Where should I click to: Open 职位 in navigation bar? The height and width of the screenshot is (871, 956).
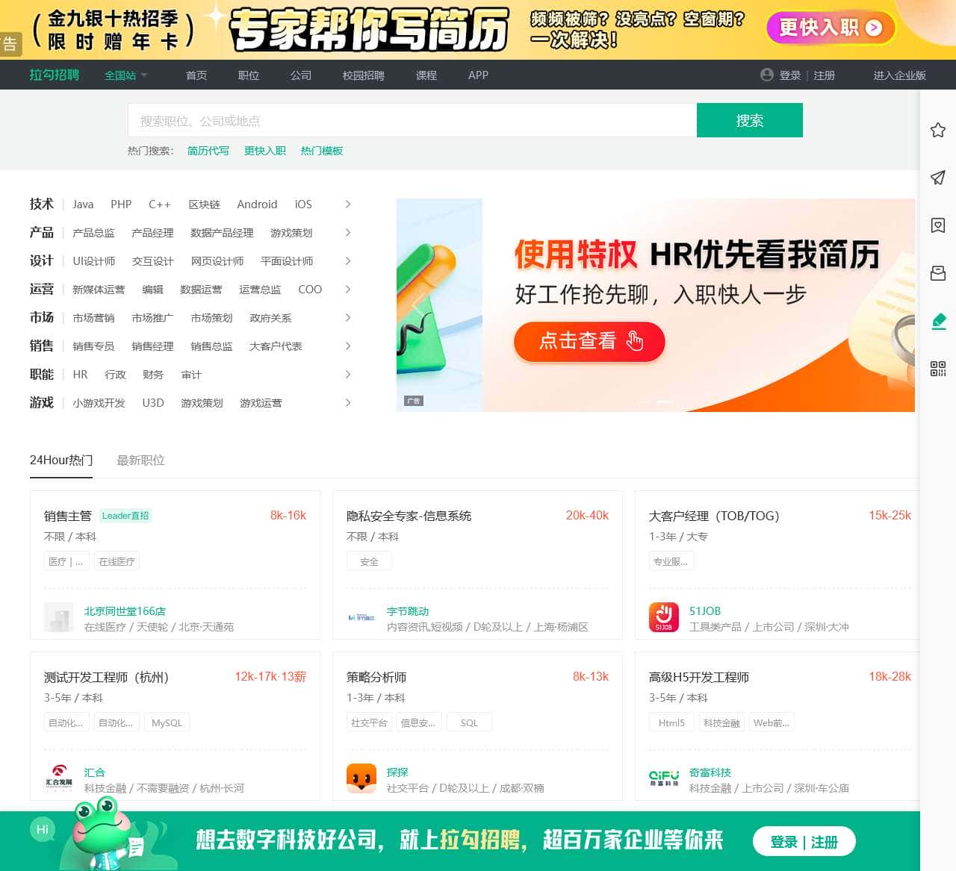click(x=249, y=75)
